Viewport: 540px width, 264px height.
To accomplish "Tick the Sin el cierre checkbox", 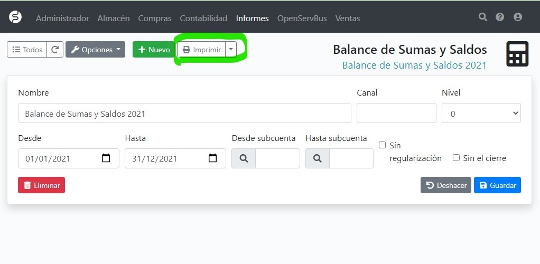I will click(456, 158).
